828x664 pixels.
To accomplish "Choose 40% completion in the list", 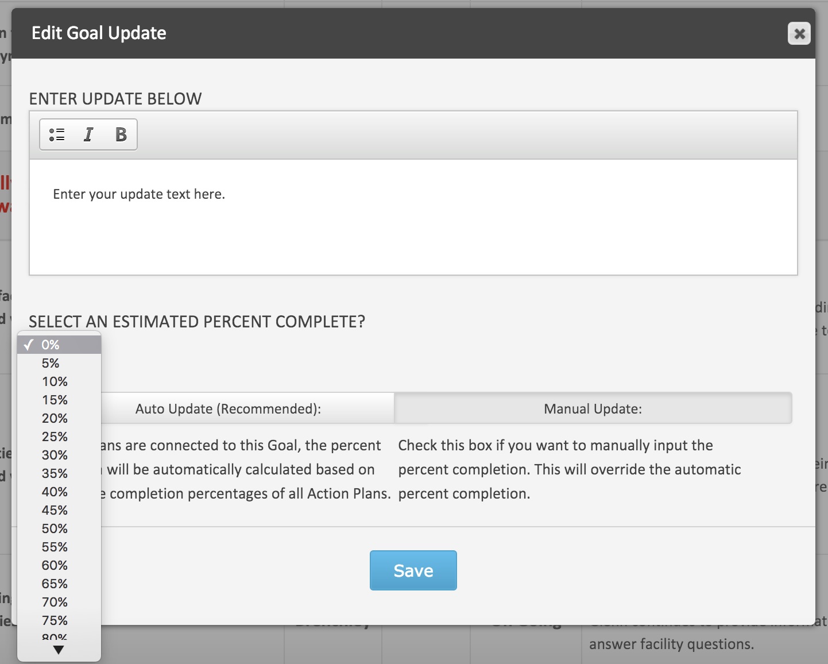I will [x=59, y=492].
